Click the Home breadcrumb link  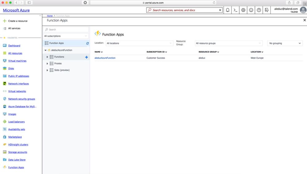coord(50,16)
